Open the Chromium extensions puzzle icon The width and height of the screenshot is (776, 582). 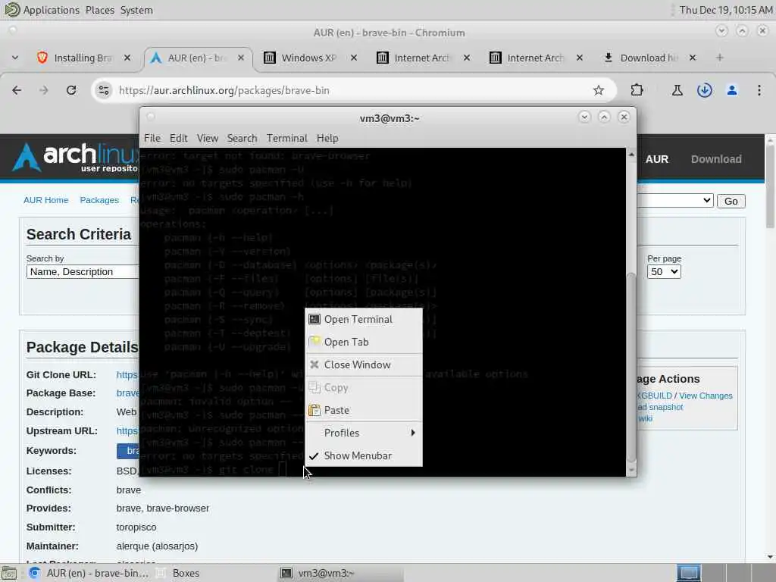tap(637, 90)
